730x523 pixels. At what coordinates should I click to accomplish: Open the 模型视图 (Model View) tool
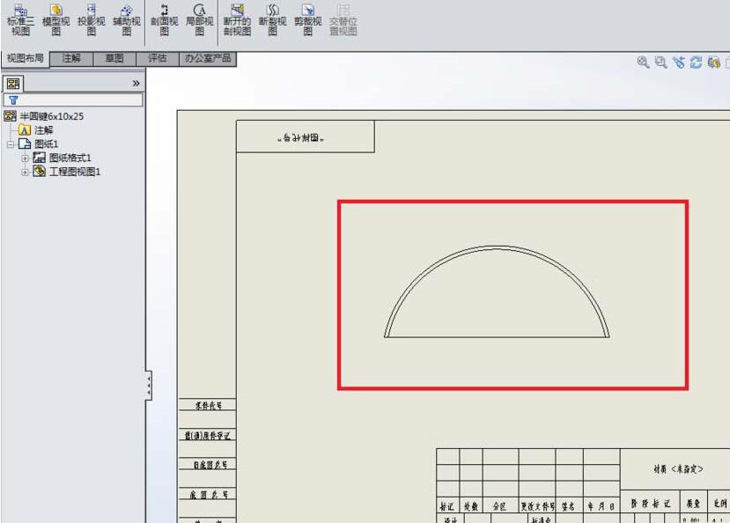pos(55,19)
